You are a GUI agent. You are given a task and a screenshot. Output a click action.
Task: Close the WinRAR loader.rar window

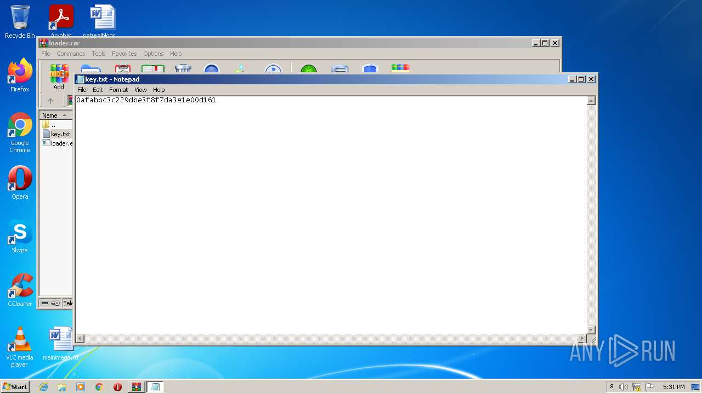555,43
